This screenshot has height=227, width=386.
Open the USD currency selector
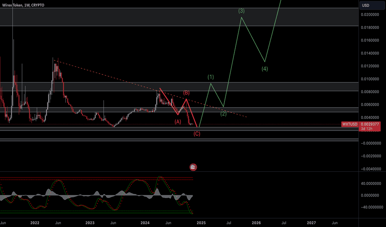pos(372,5)
